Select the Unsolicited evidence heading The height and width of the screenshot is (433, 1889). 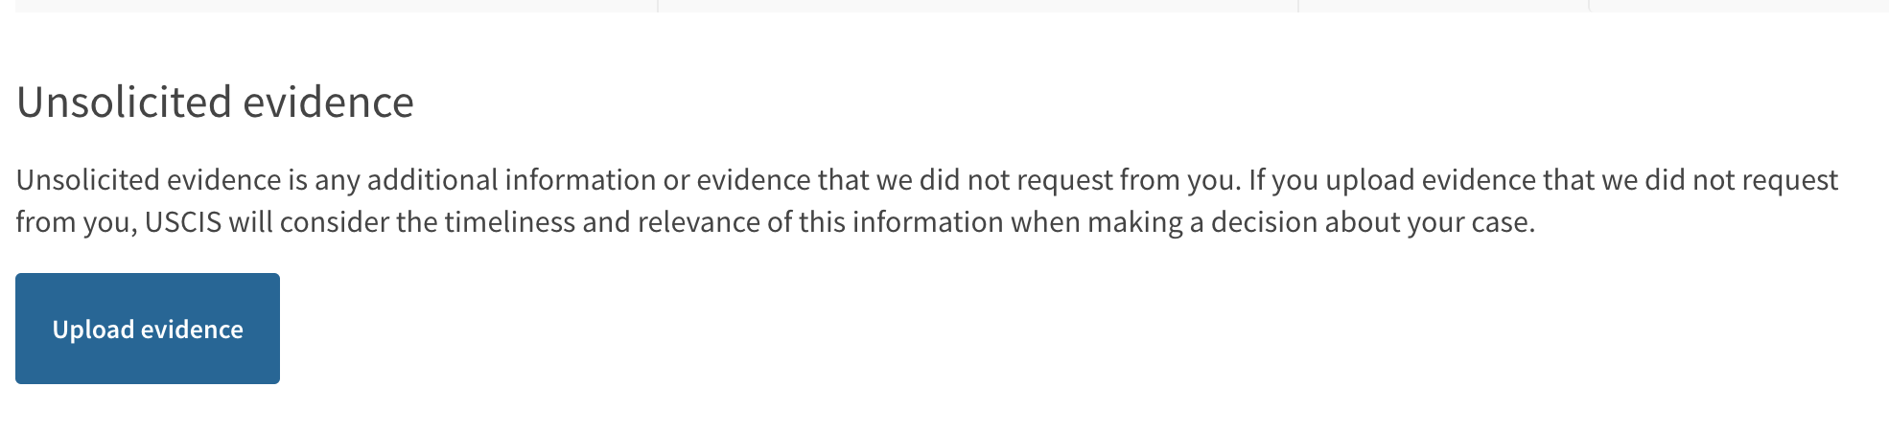pos(215,102)
